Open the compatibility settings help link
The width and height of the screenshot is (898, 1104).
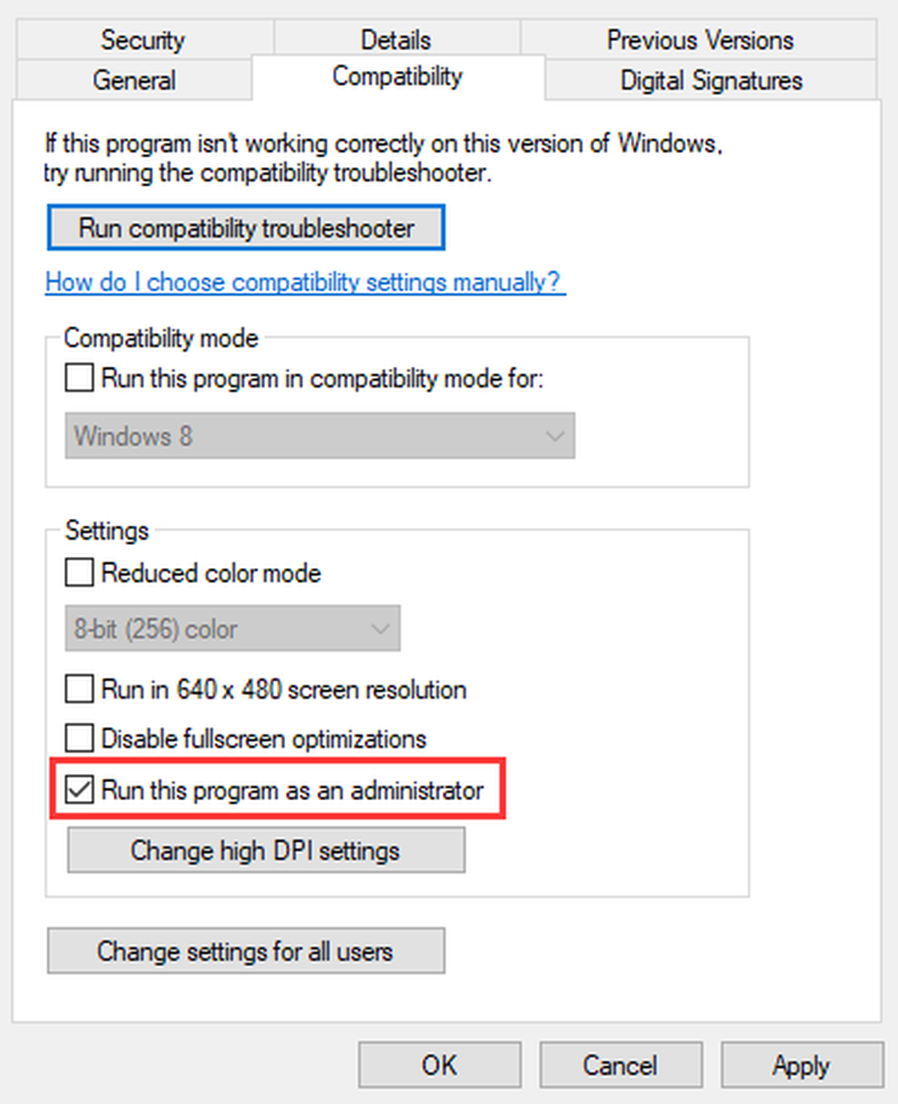click(x=305, y=282)
